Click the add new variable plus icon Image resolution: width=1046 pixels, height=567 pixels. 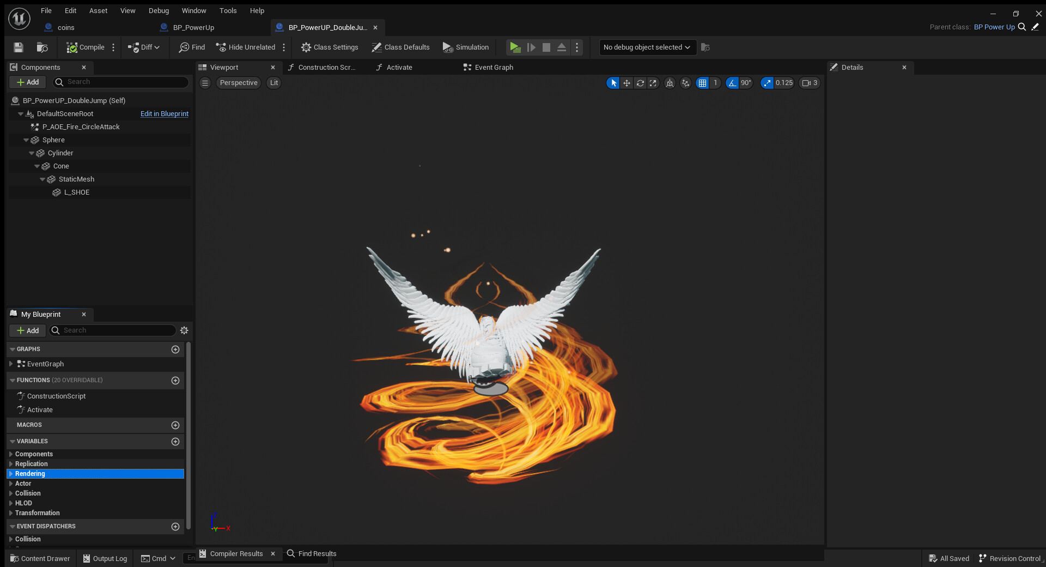(175, 442)
